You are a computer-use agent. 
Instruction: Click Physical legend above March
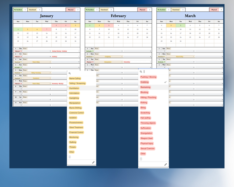[214, 10]
